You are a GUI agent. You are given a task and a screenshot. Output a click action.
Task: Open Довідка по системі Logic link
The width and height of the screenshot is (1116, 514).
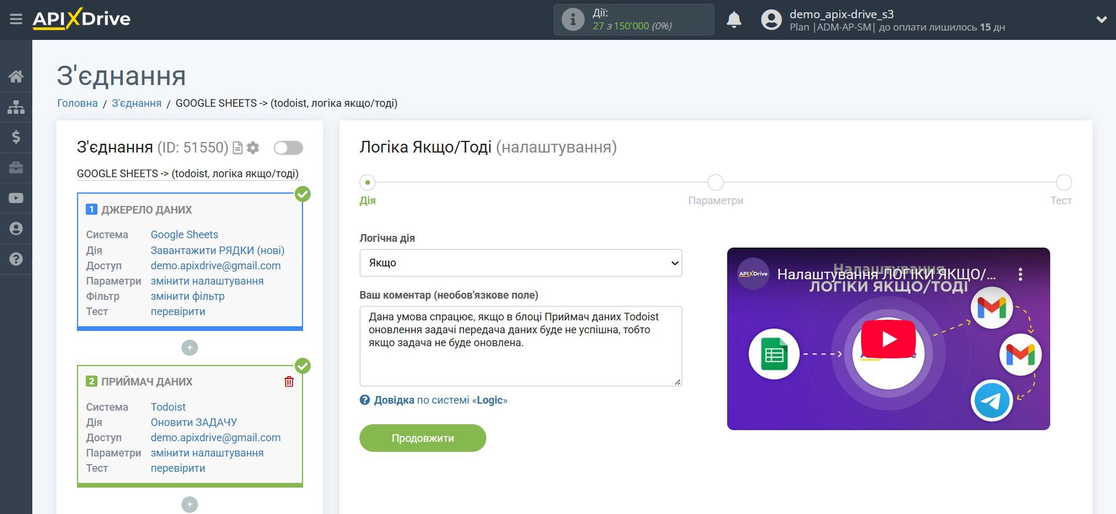point(441,400)
